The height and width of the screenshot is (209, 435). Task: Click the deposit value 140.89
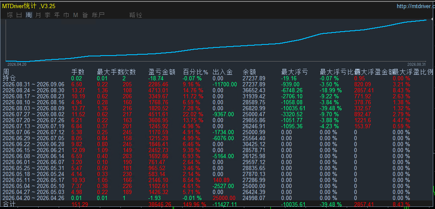221,180
